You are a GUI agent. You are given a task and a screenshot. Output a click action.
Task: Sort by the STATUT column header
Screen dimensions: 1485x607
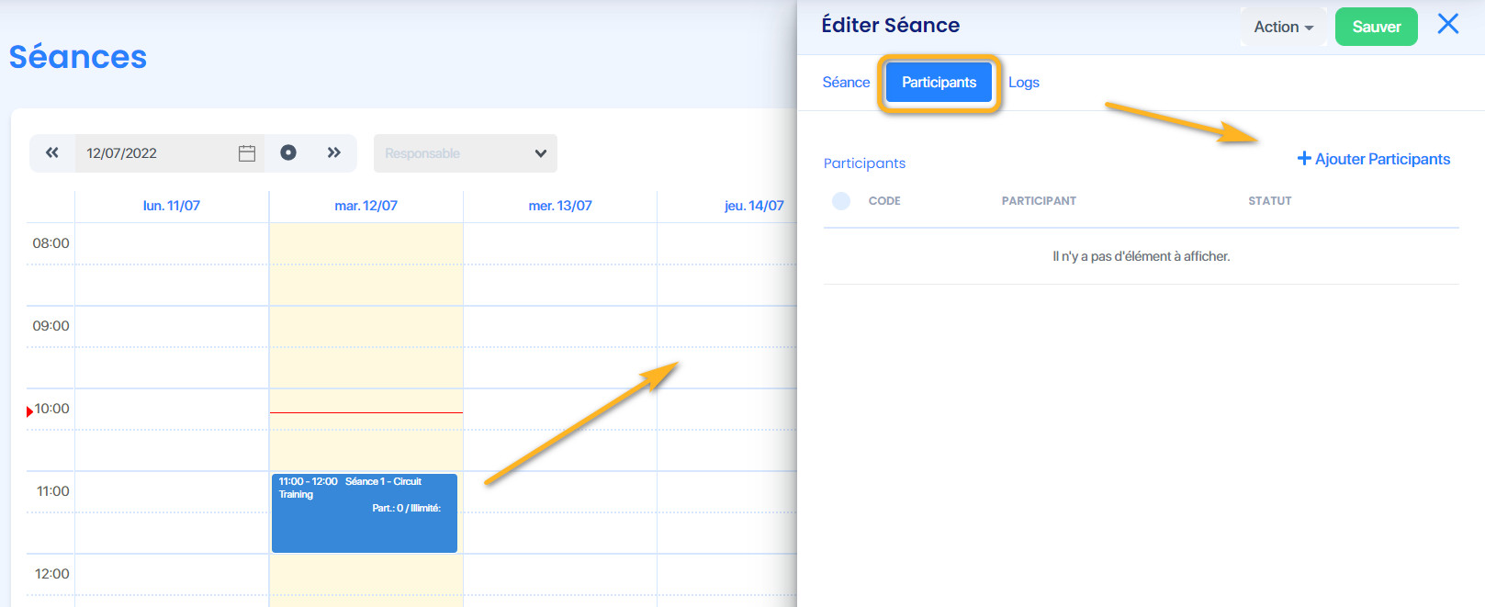tap(1269, 200)
